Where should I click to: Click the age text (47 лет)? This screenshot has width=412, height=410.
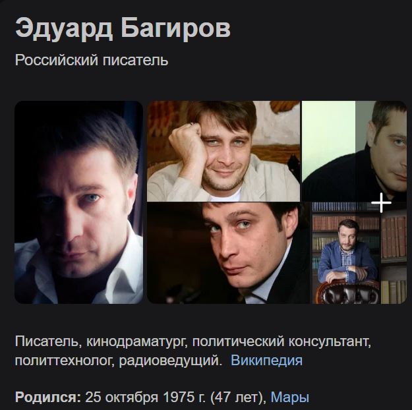tap(236, 397)
